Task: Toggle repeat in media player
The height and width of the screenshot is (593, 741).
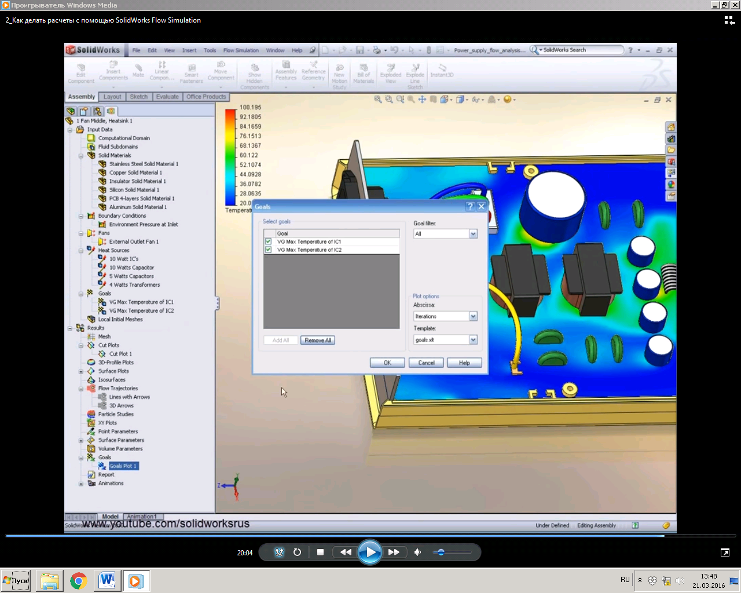Action: click(x=297, y=552)
